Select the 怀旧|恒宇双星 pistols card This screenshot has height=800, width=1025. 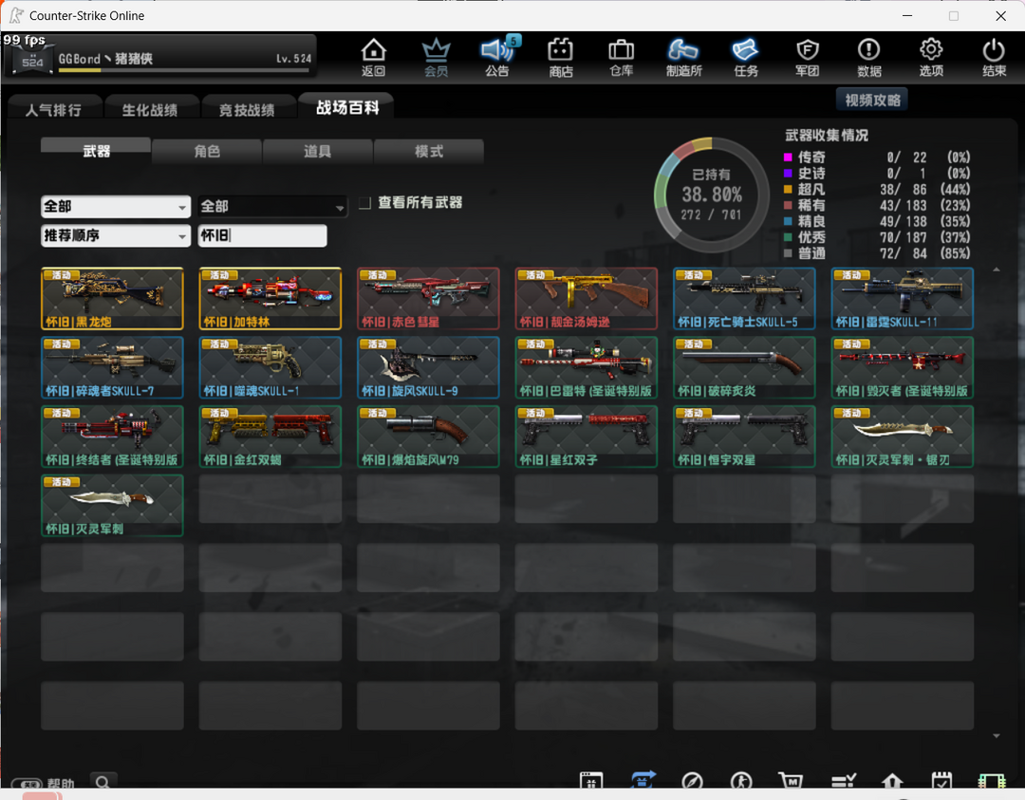click(x=745, y=437)
